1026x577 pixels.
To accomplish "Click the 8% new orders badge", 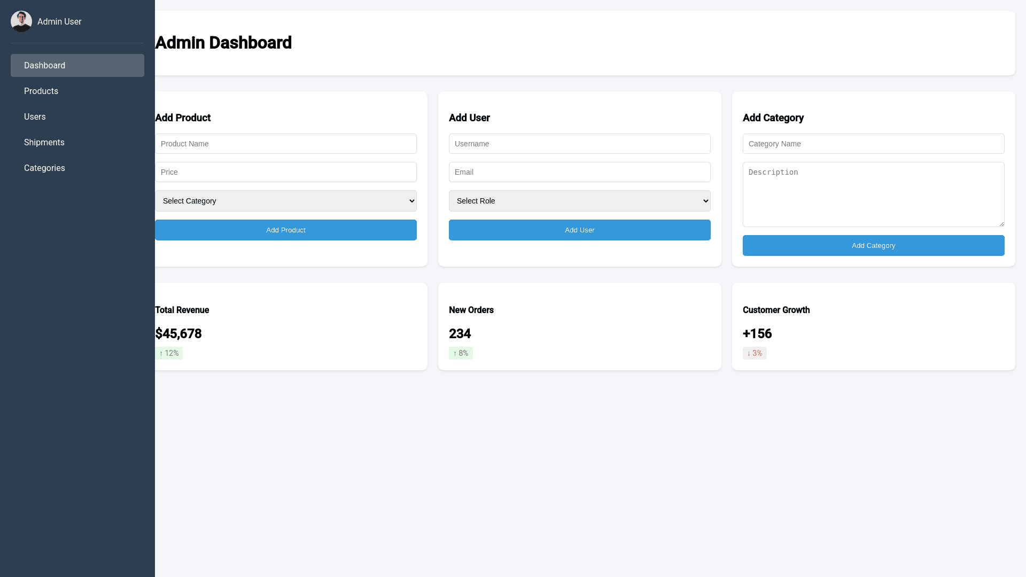I will [461, 353].
